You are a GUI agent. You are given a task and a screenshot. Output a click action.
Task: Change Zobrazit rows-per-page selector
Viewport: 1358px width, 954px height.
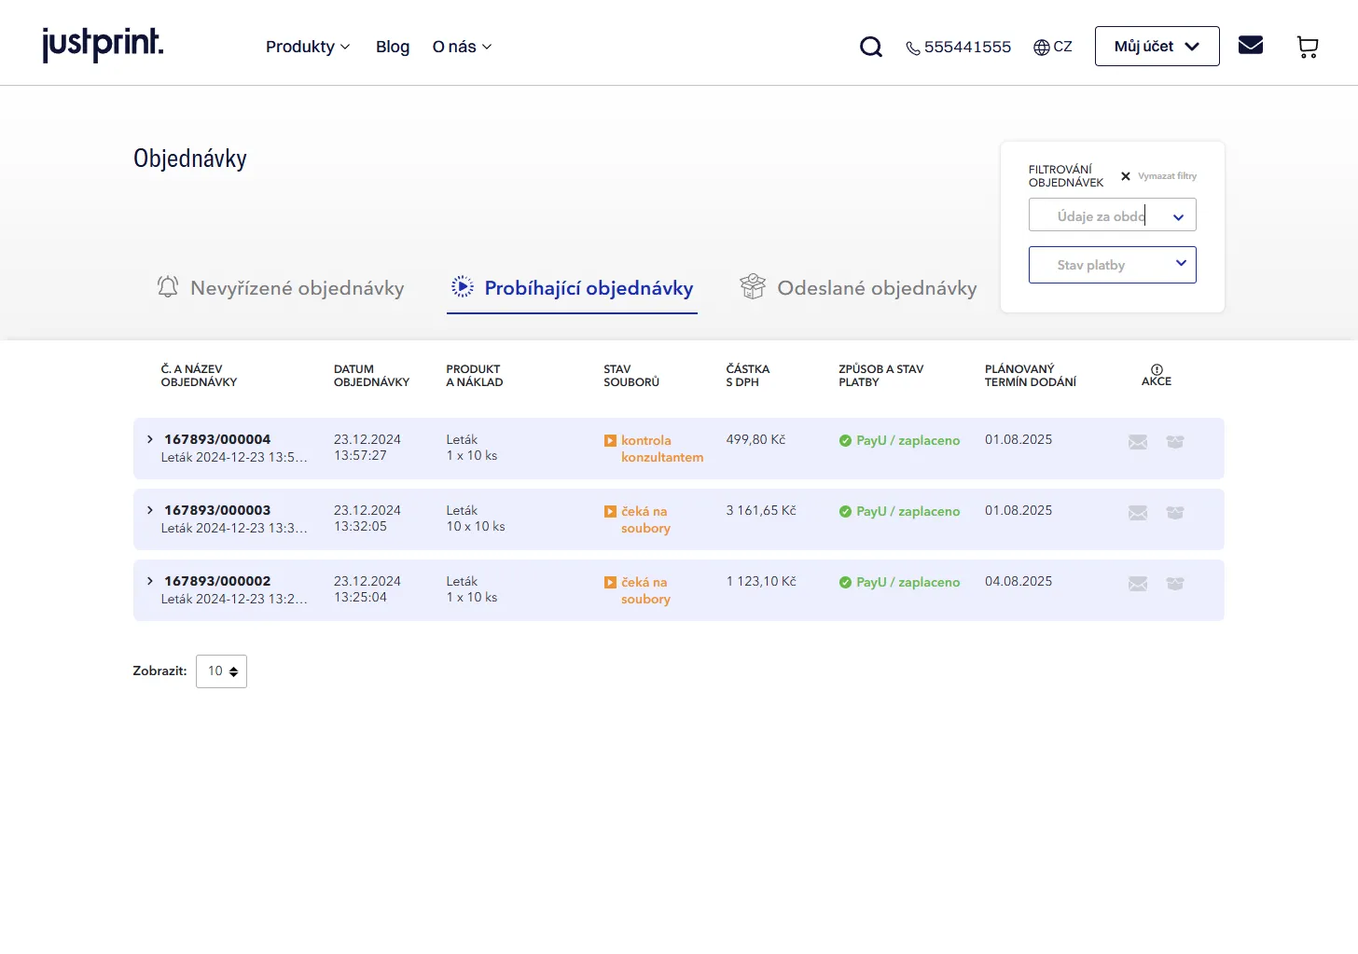221,671
